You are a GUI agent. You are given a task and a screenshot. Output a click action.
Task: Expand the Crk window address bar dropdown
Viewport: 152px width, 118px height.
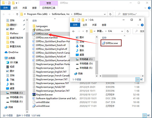coord(122,31)
